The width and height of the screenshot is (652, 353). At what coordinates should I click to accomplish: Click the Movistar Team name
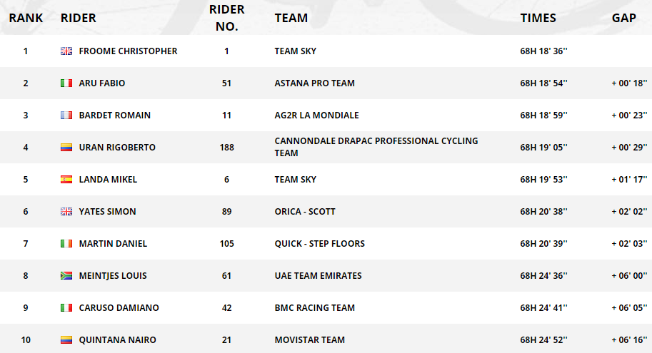pos(309,340)
